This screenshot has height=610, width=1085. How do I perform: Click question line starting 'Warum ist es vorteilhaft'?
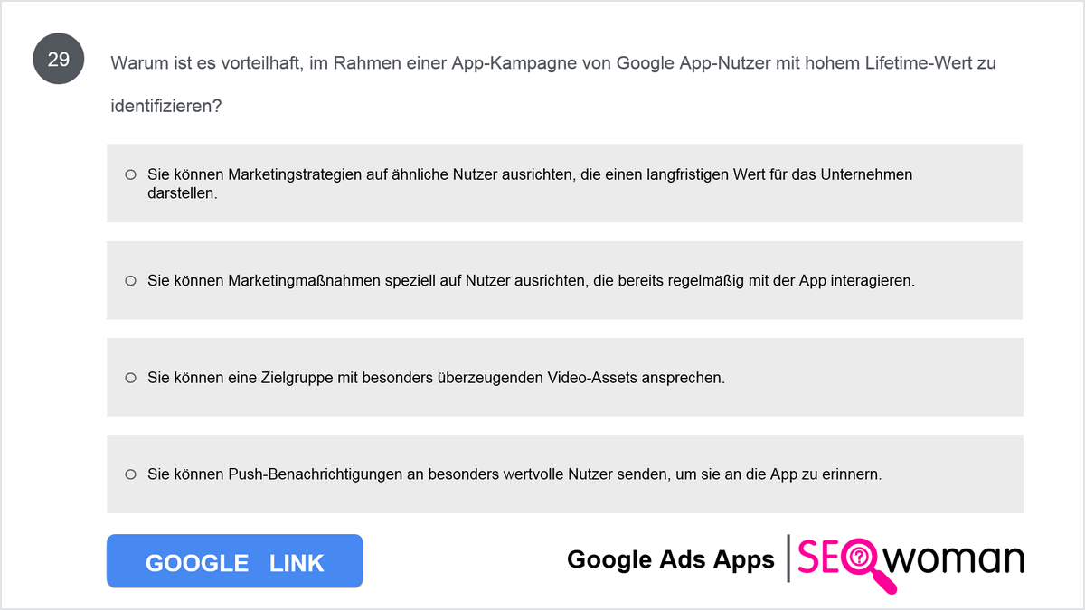[552, 63]
